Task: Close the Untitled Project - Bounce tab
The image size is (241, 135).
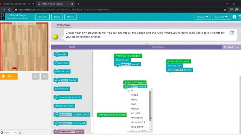Action: point(72,4)
